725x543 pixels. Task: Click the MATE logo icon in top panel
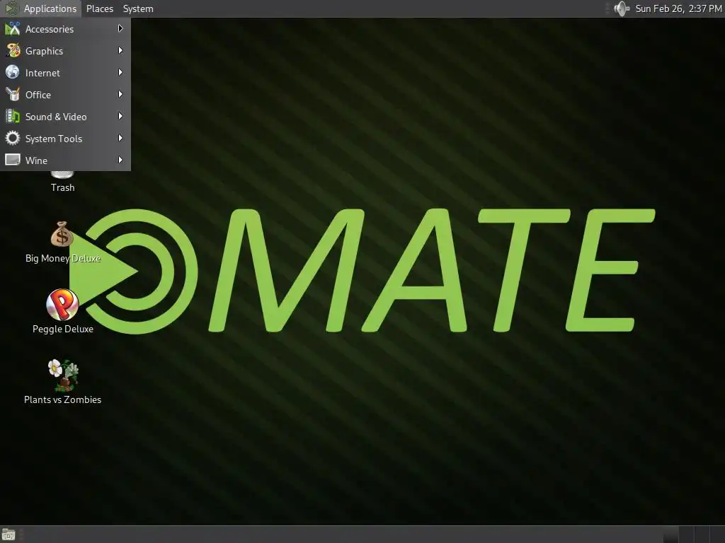(x=11, y=8)
